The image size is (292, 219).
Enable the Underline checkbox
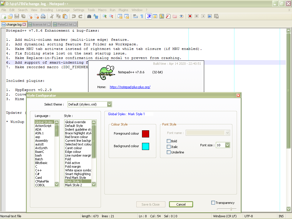[169, 152]
